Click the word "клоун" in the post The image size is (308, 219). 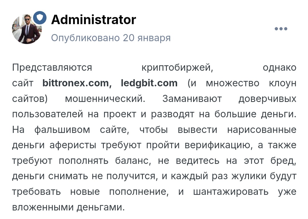pos(283,83)
